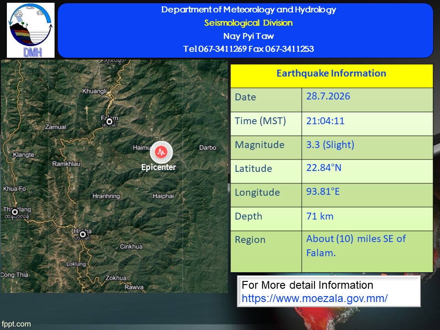This screenshot has width=440, height=330.
Task: Click the fppt.com watermark text
Action: point(16,324)
